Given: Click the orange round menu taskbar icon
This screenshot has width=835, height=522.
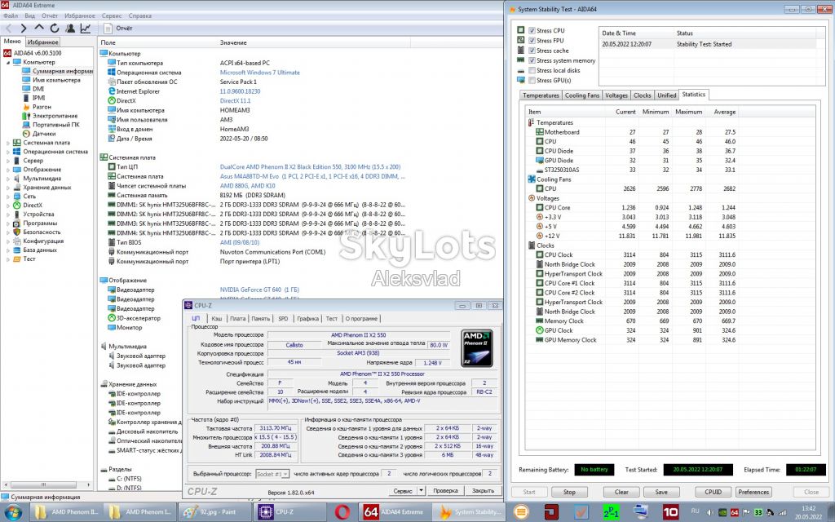Looking at the screenshot, I should pos(521,512).
